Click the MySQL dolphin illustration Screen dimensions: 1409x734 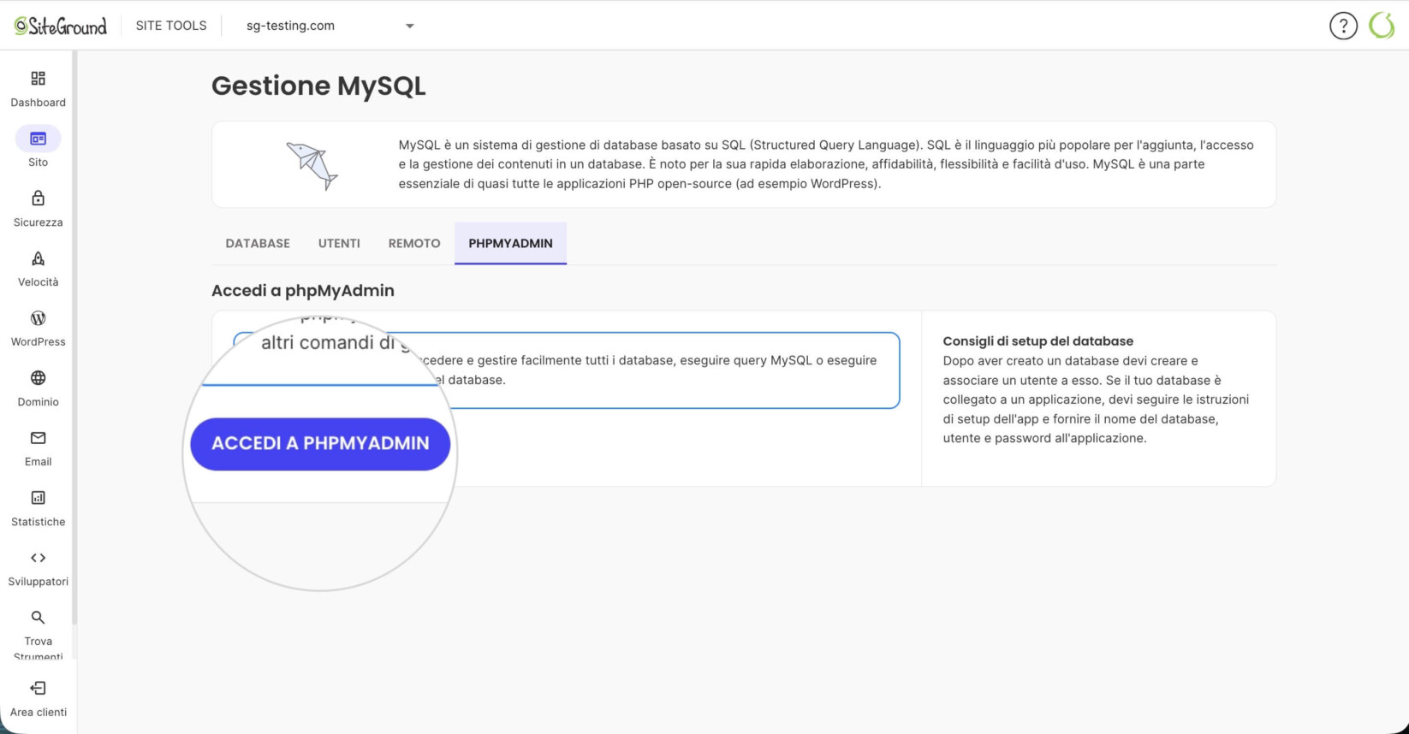coord(312,165)
